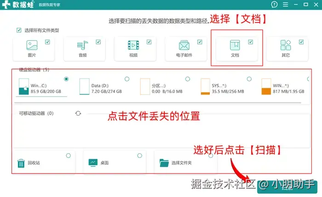
Task: Uncheck the 电子邮件 checkbox
Action: point(200,42)
